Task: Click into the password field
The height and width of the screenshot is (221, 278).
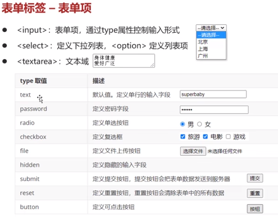Action: 214,109
